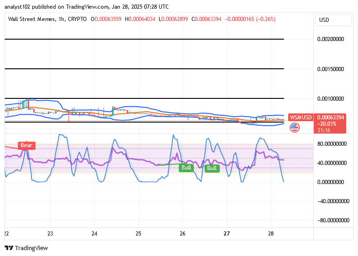This screenshot has height=256, width=358.
Task: Click the second green Bull label near 27
Action: click(212, 168)
